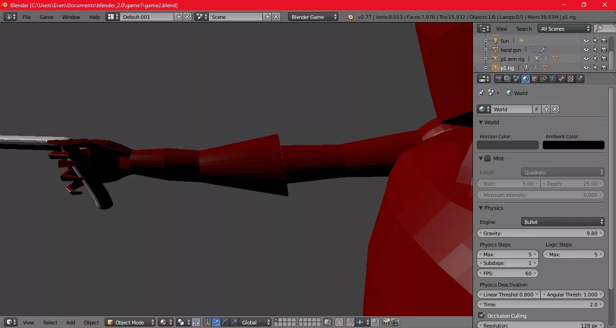Click the F button beside World datablock
Viewport: 616px width, 328px height.
pyautogui.click(x=537, y=109)
